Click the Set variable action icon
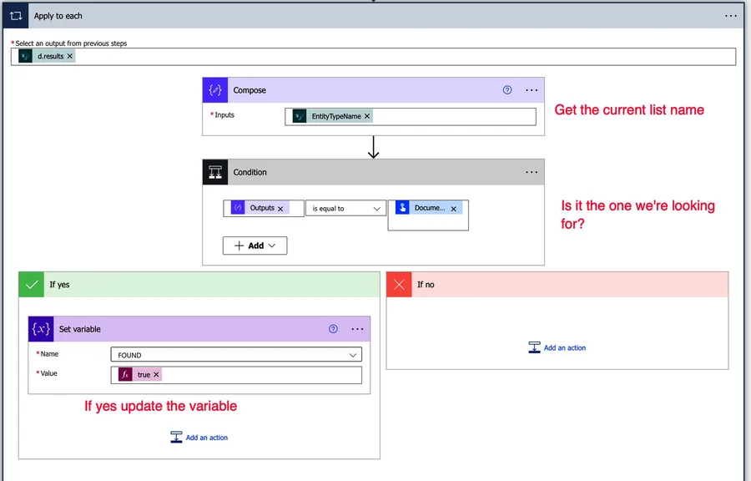751x481 pixels. [42, 329]
